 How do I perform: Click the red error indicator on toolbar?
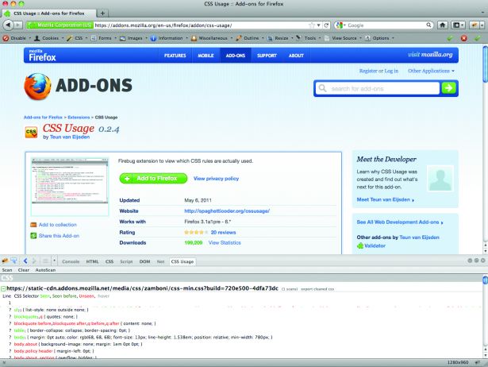[x=463, y=38]
